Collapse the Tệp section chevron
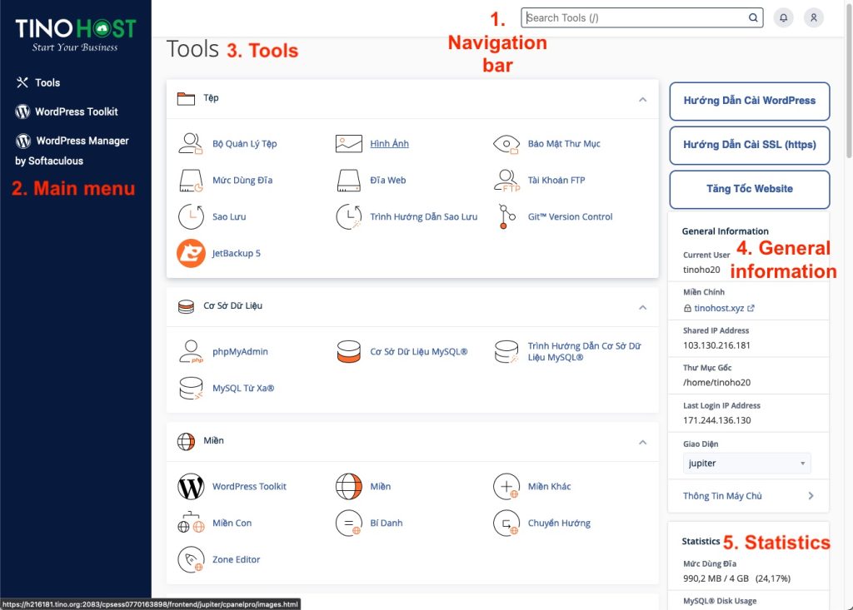Image resolution: width=853 pixels, height=610 pixels. pos(642,100)
